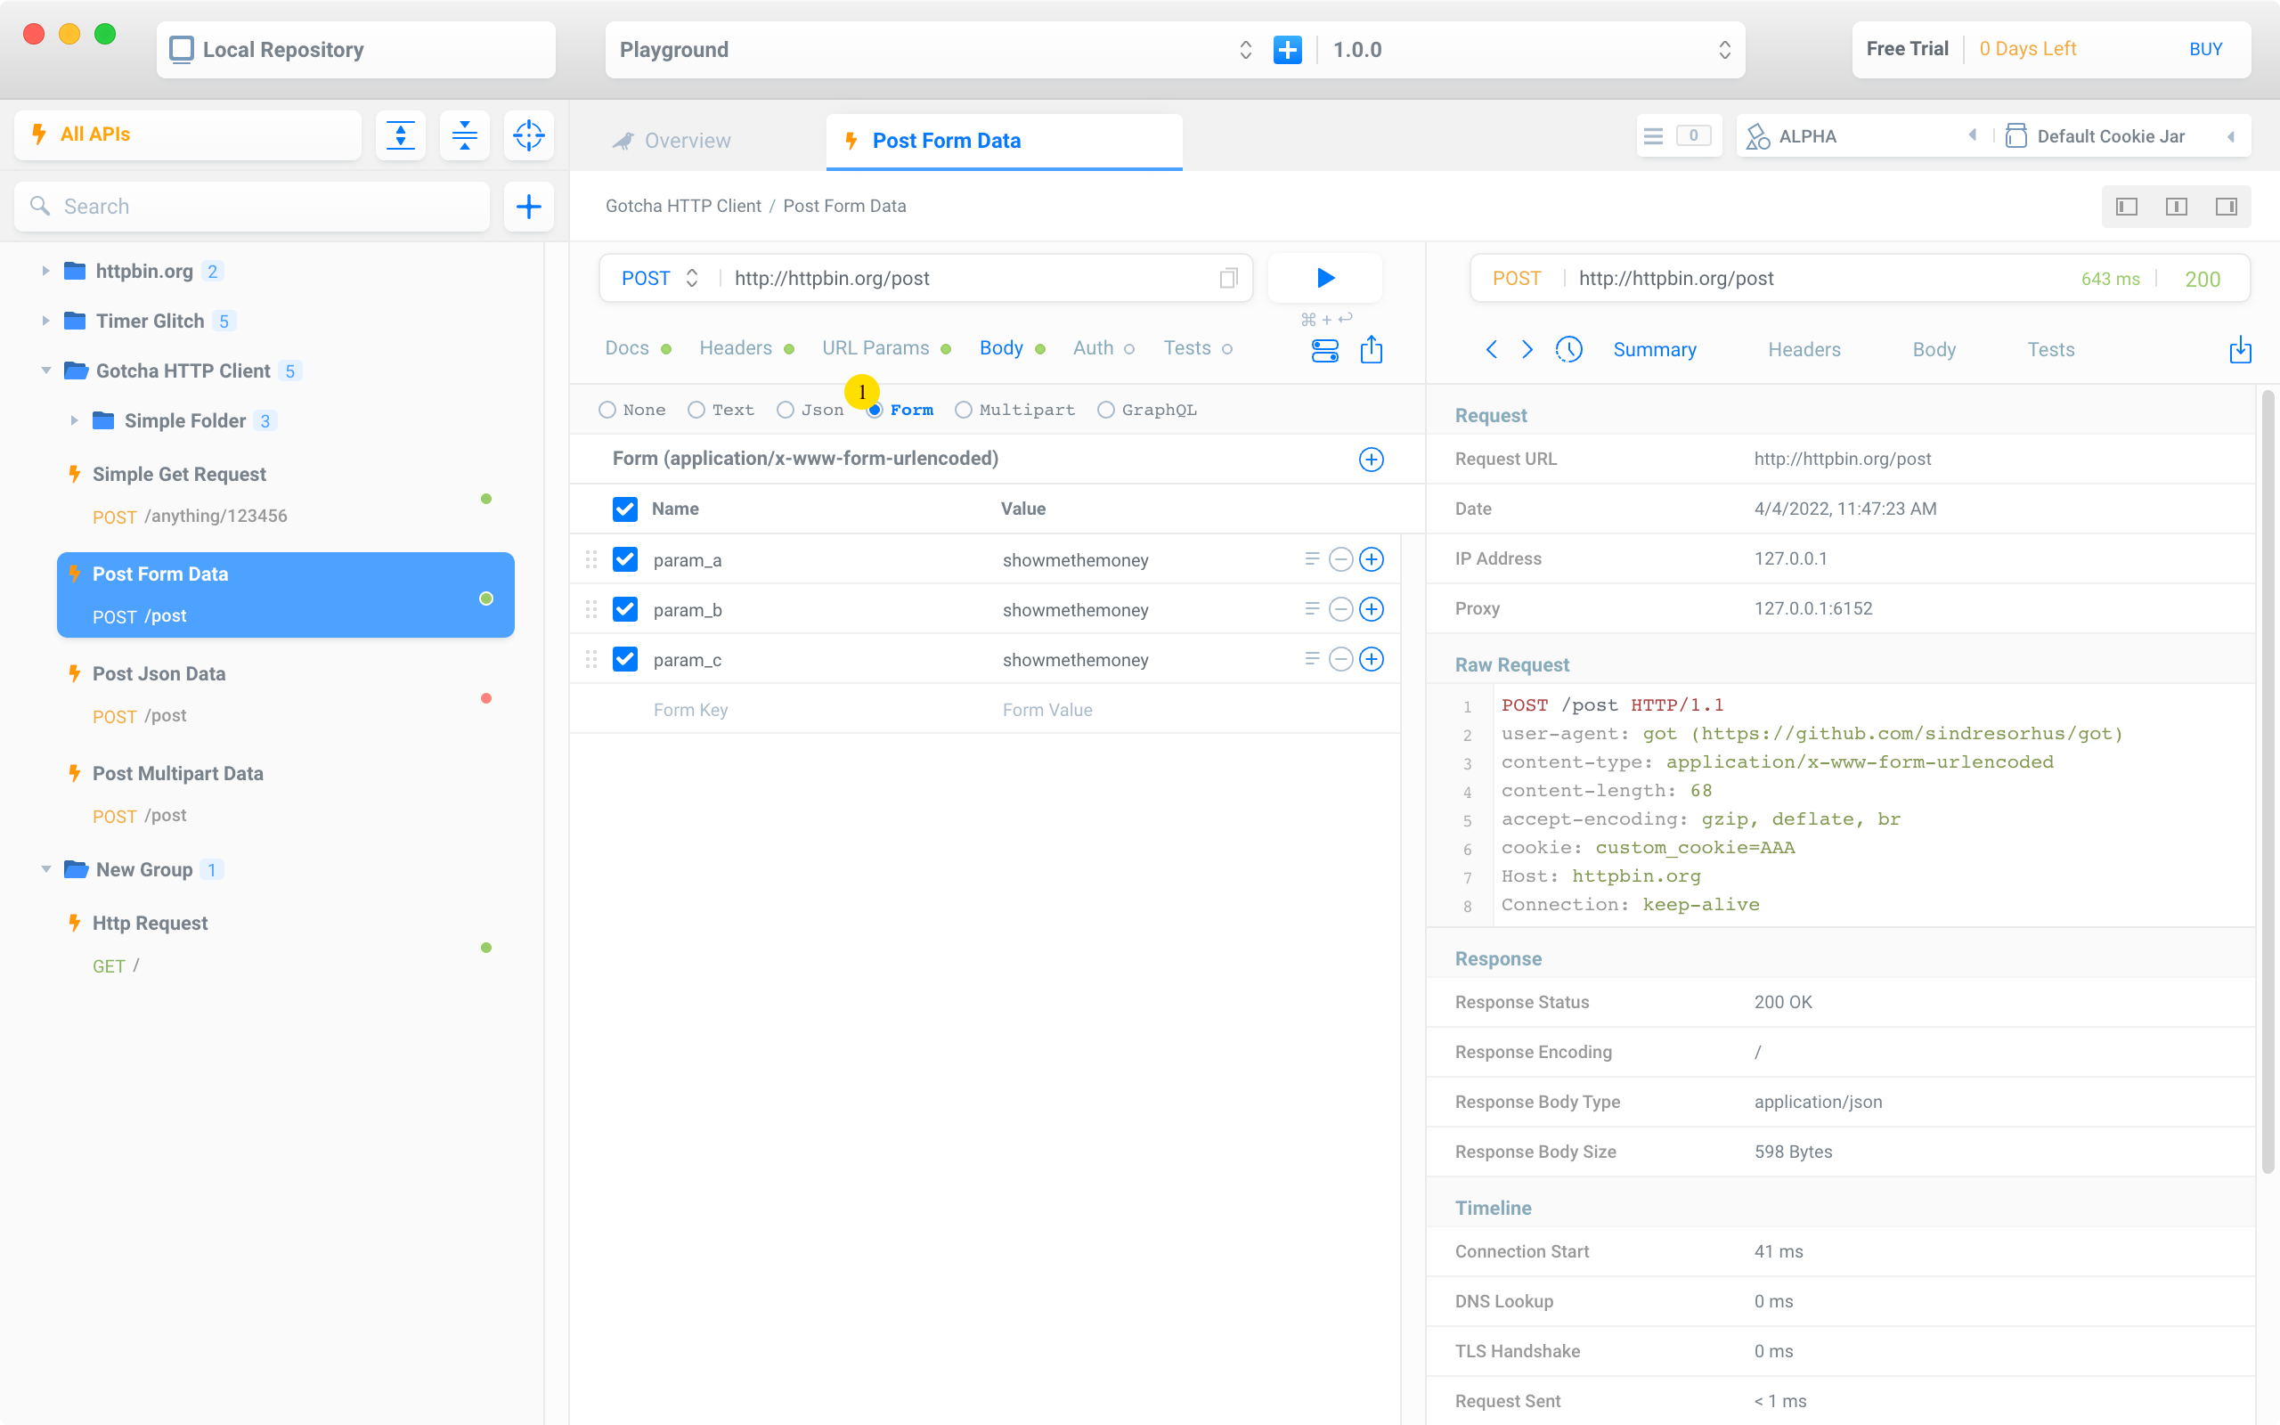
Task: Open the POST method dropdown
Action: [x=659, y=278]
